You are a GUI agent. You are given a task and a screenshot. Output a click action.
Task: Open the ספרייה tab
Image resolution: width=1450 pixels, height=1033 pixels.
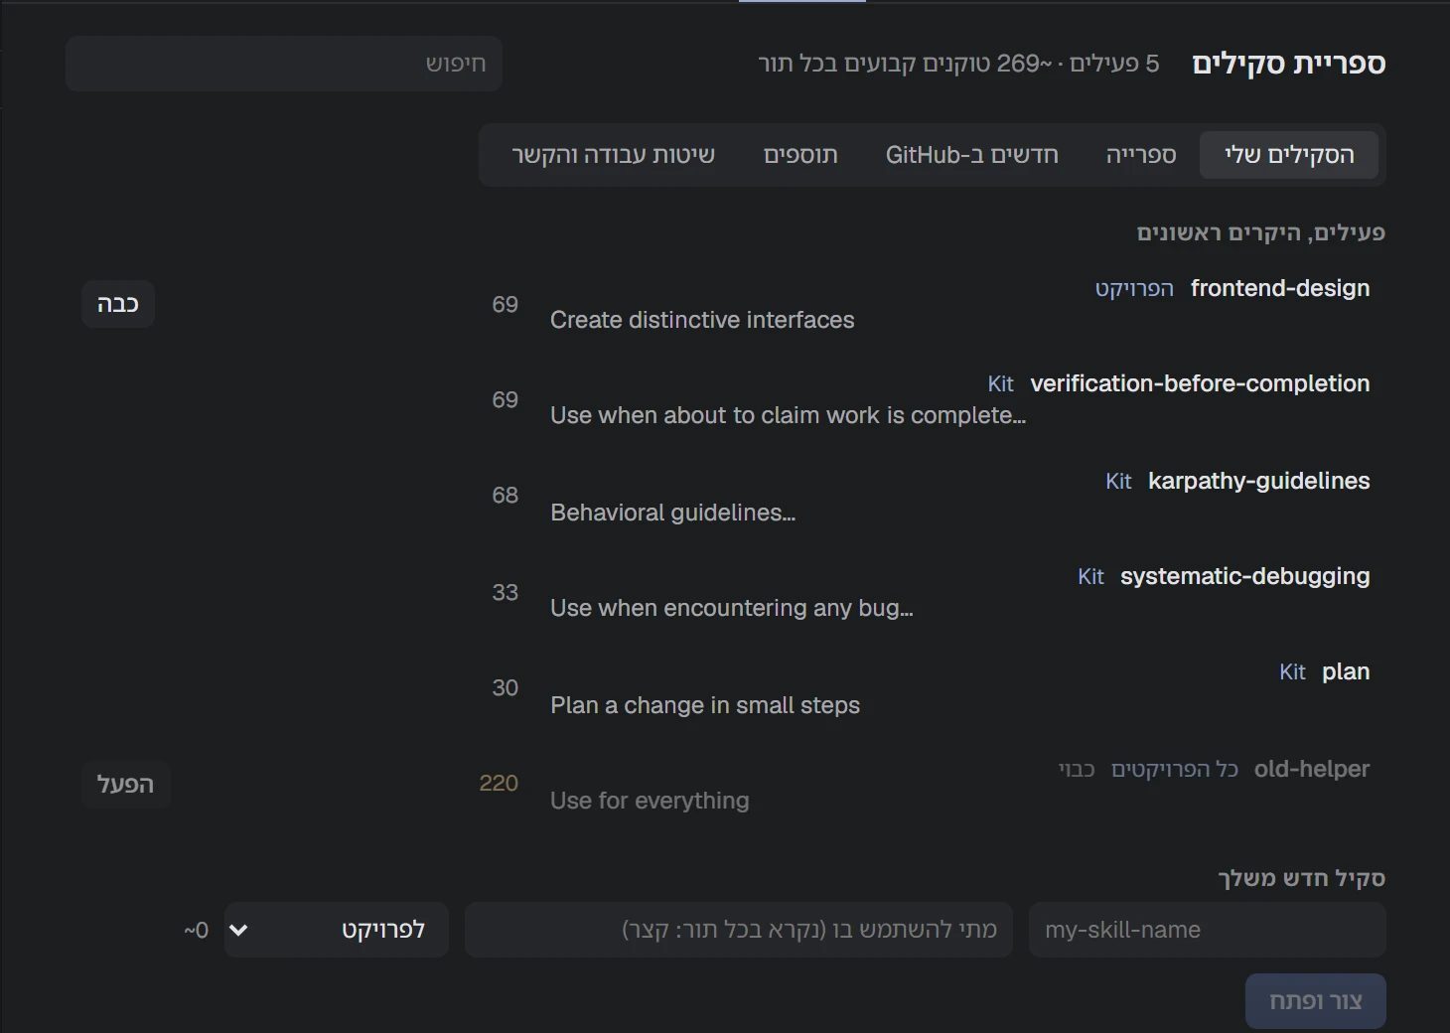[x=1141, y=155]
